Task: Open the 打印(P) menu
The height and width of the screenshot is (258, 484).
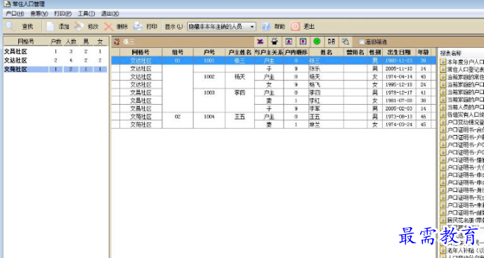Action: point(63,13)
